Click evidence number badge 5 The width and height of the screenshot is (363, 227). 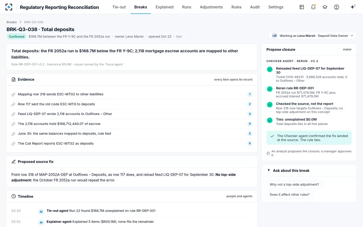tap(250, 134)
